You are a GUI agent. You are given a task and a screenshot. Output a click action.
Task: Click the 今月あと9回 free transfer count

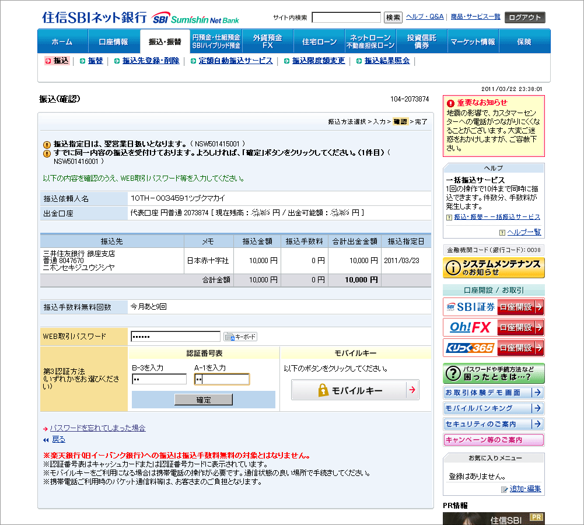pyautogui.click(x=149, y=307)
